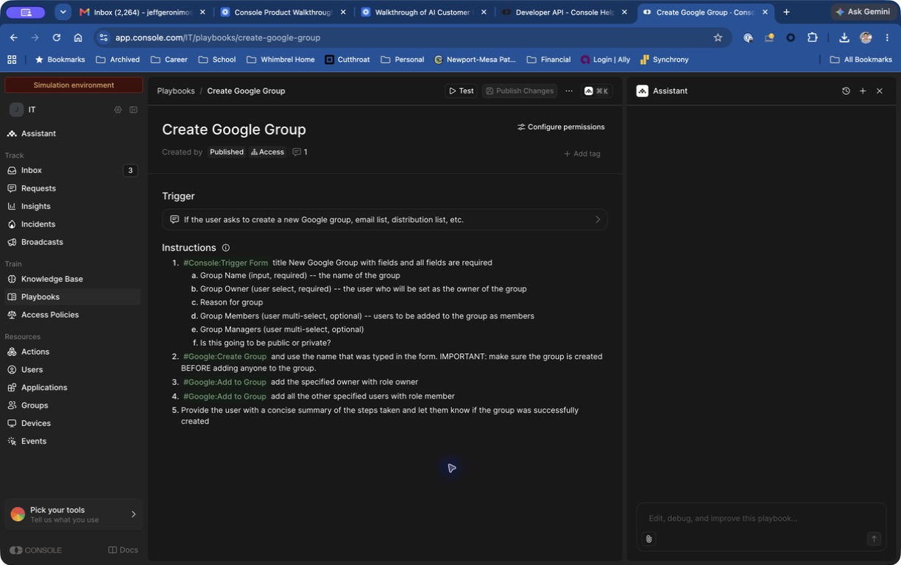Click the Test play button
The width and height of the screenshot is (901, 565).
click(462, 90)
